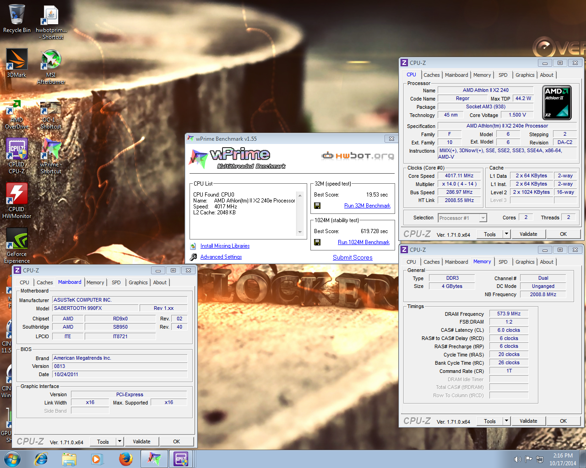Click the Advanced Settings wrench icon
This screenshot has height=468, width=586.
(193, 257)
